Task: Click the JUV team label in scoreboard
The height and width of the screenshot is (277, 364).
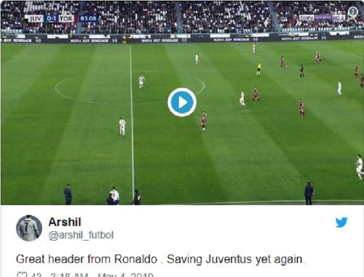Action: pyautogui.click(x=35, y=19)
